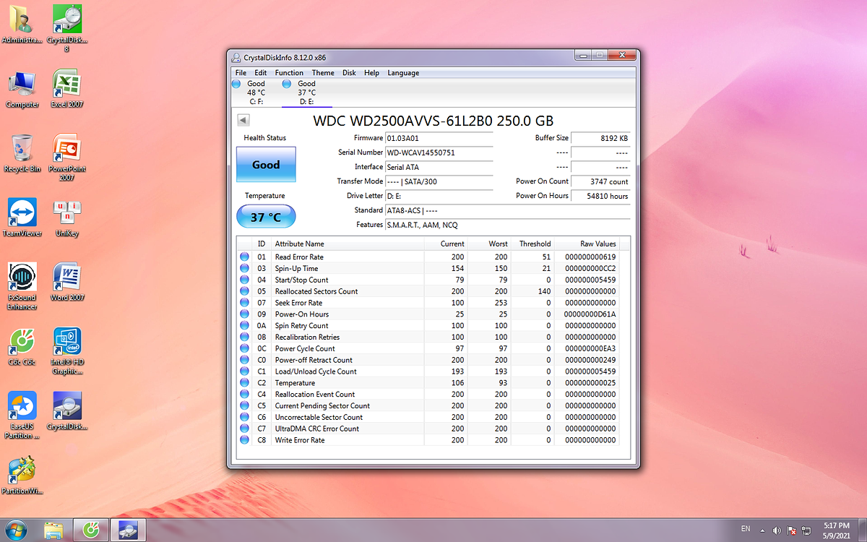
Task: Click the Current column header
Action: click(446, 244)
